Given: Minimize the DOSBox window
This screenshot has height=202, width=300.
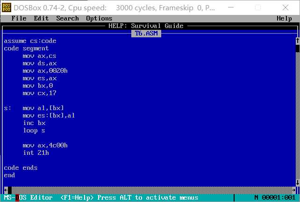Looking at the screenshot, I should 231,7.
